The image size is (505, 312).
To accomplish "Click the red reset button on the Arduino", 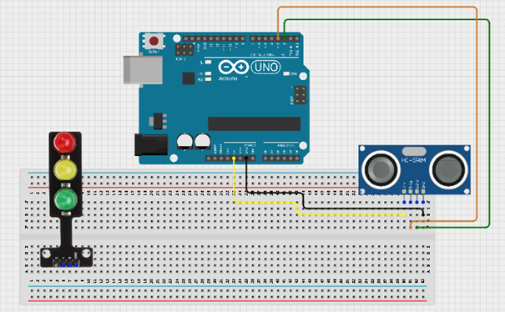I will click(x=154, y=41).
